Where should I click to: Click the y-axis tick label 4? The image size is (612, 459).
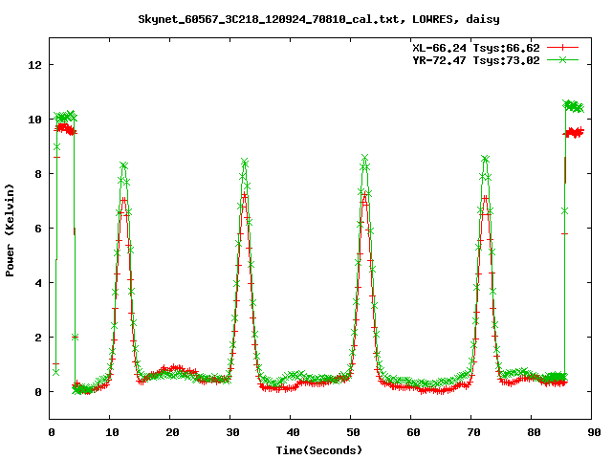[38, 283]
